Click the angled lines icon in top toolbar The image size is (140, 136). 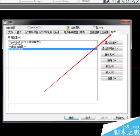133,1
